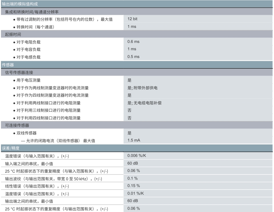Image resolution: width=274 pixels, height=212 pixels.
Task: Click the 输出端的模拟值构成 section header
Action: pos(19,4)
